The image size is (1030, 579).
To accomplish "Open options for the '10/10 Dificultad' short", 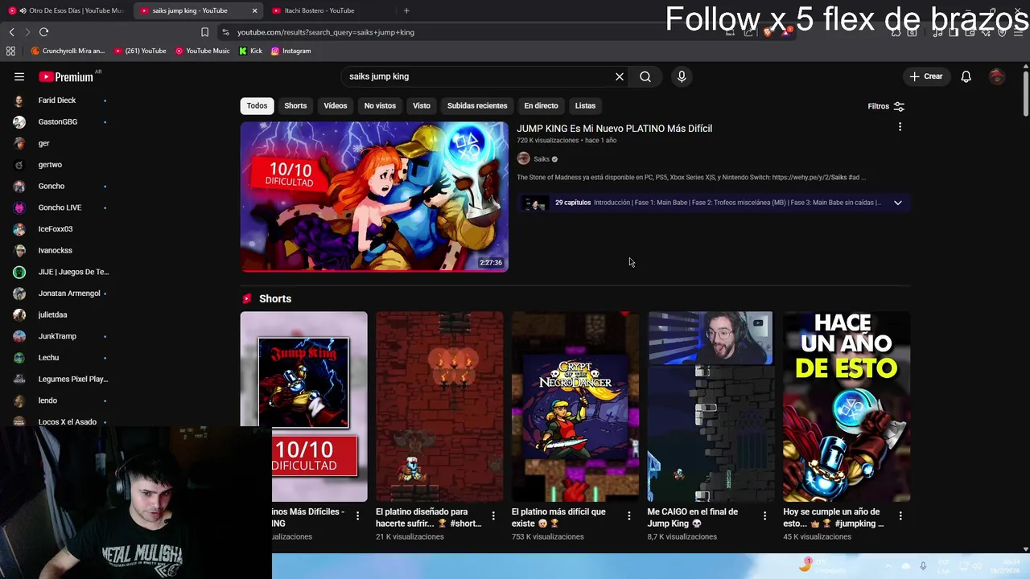I will tap(358, 515).
